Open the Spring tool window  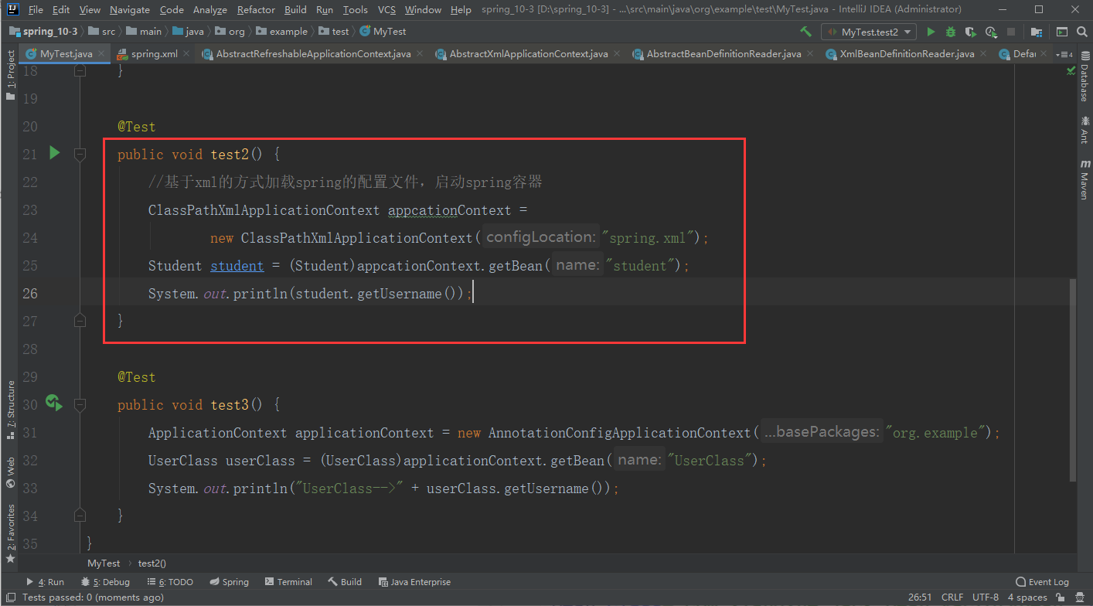click(x=229, y=582)
